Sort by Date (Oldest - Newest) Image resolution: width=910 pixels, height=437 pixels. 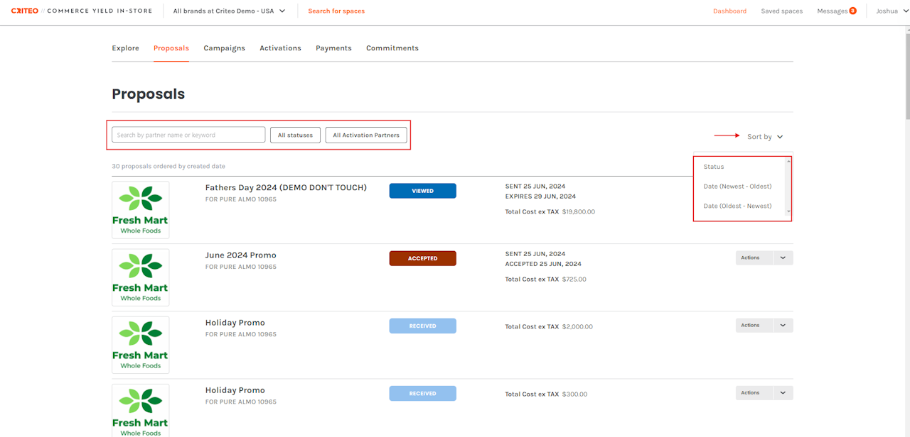point(737,206)
